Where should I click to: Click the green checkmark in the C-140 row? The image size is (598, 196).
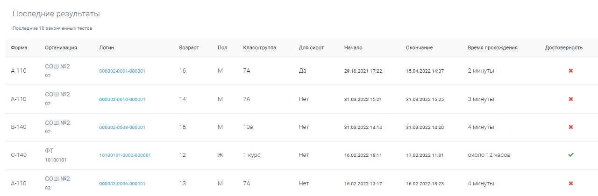click(570, 155)
